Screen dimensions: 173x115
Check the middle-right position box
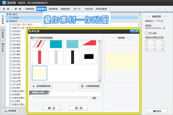162,46
